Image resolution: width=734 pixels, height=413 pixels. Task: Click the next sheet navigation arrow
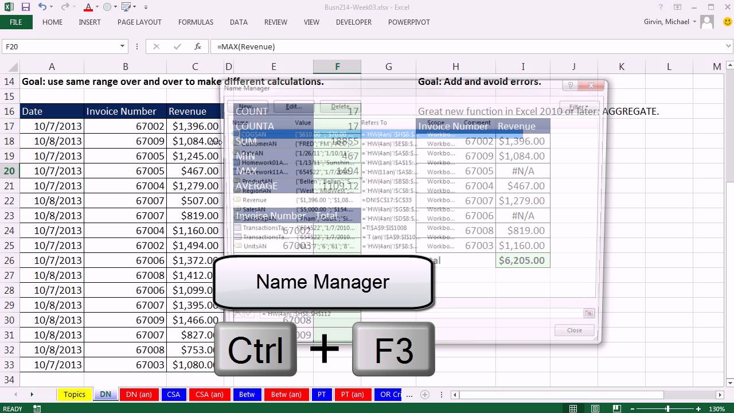tap(32, 395)
